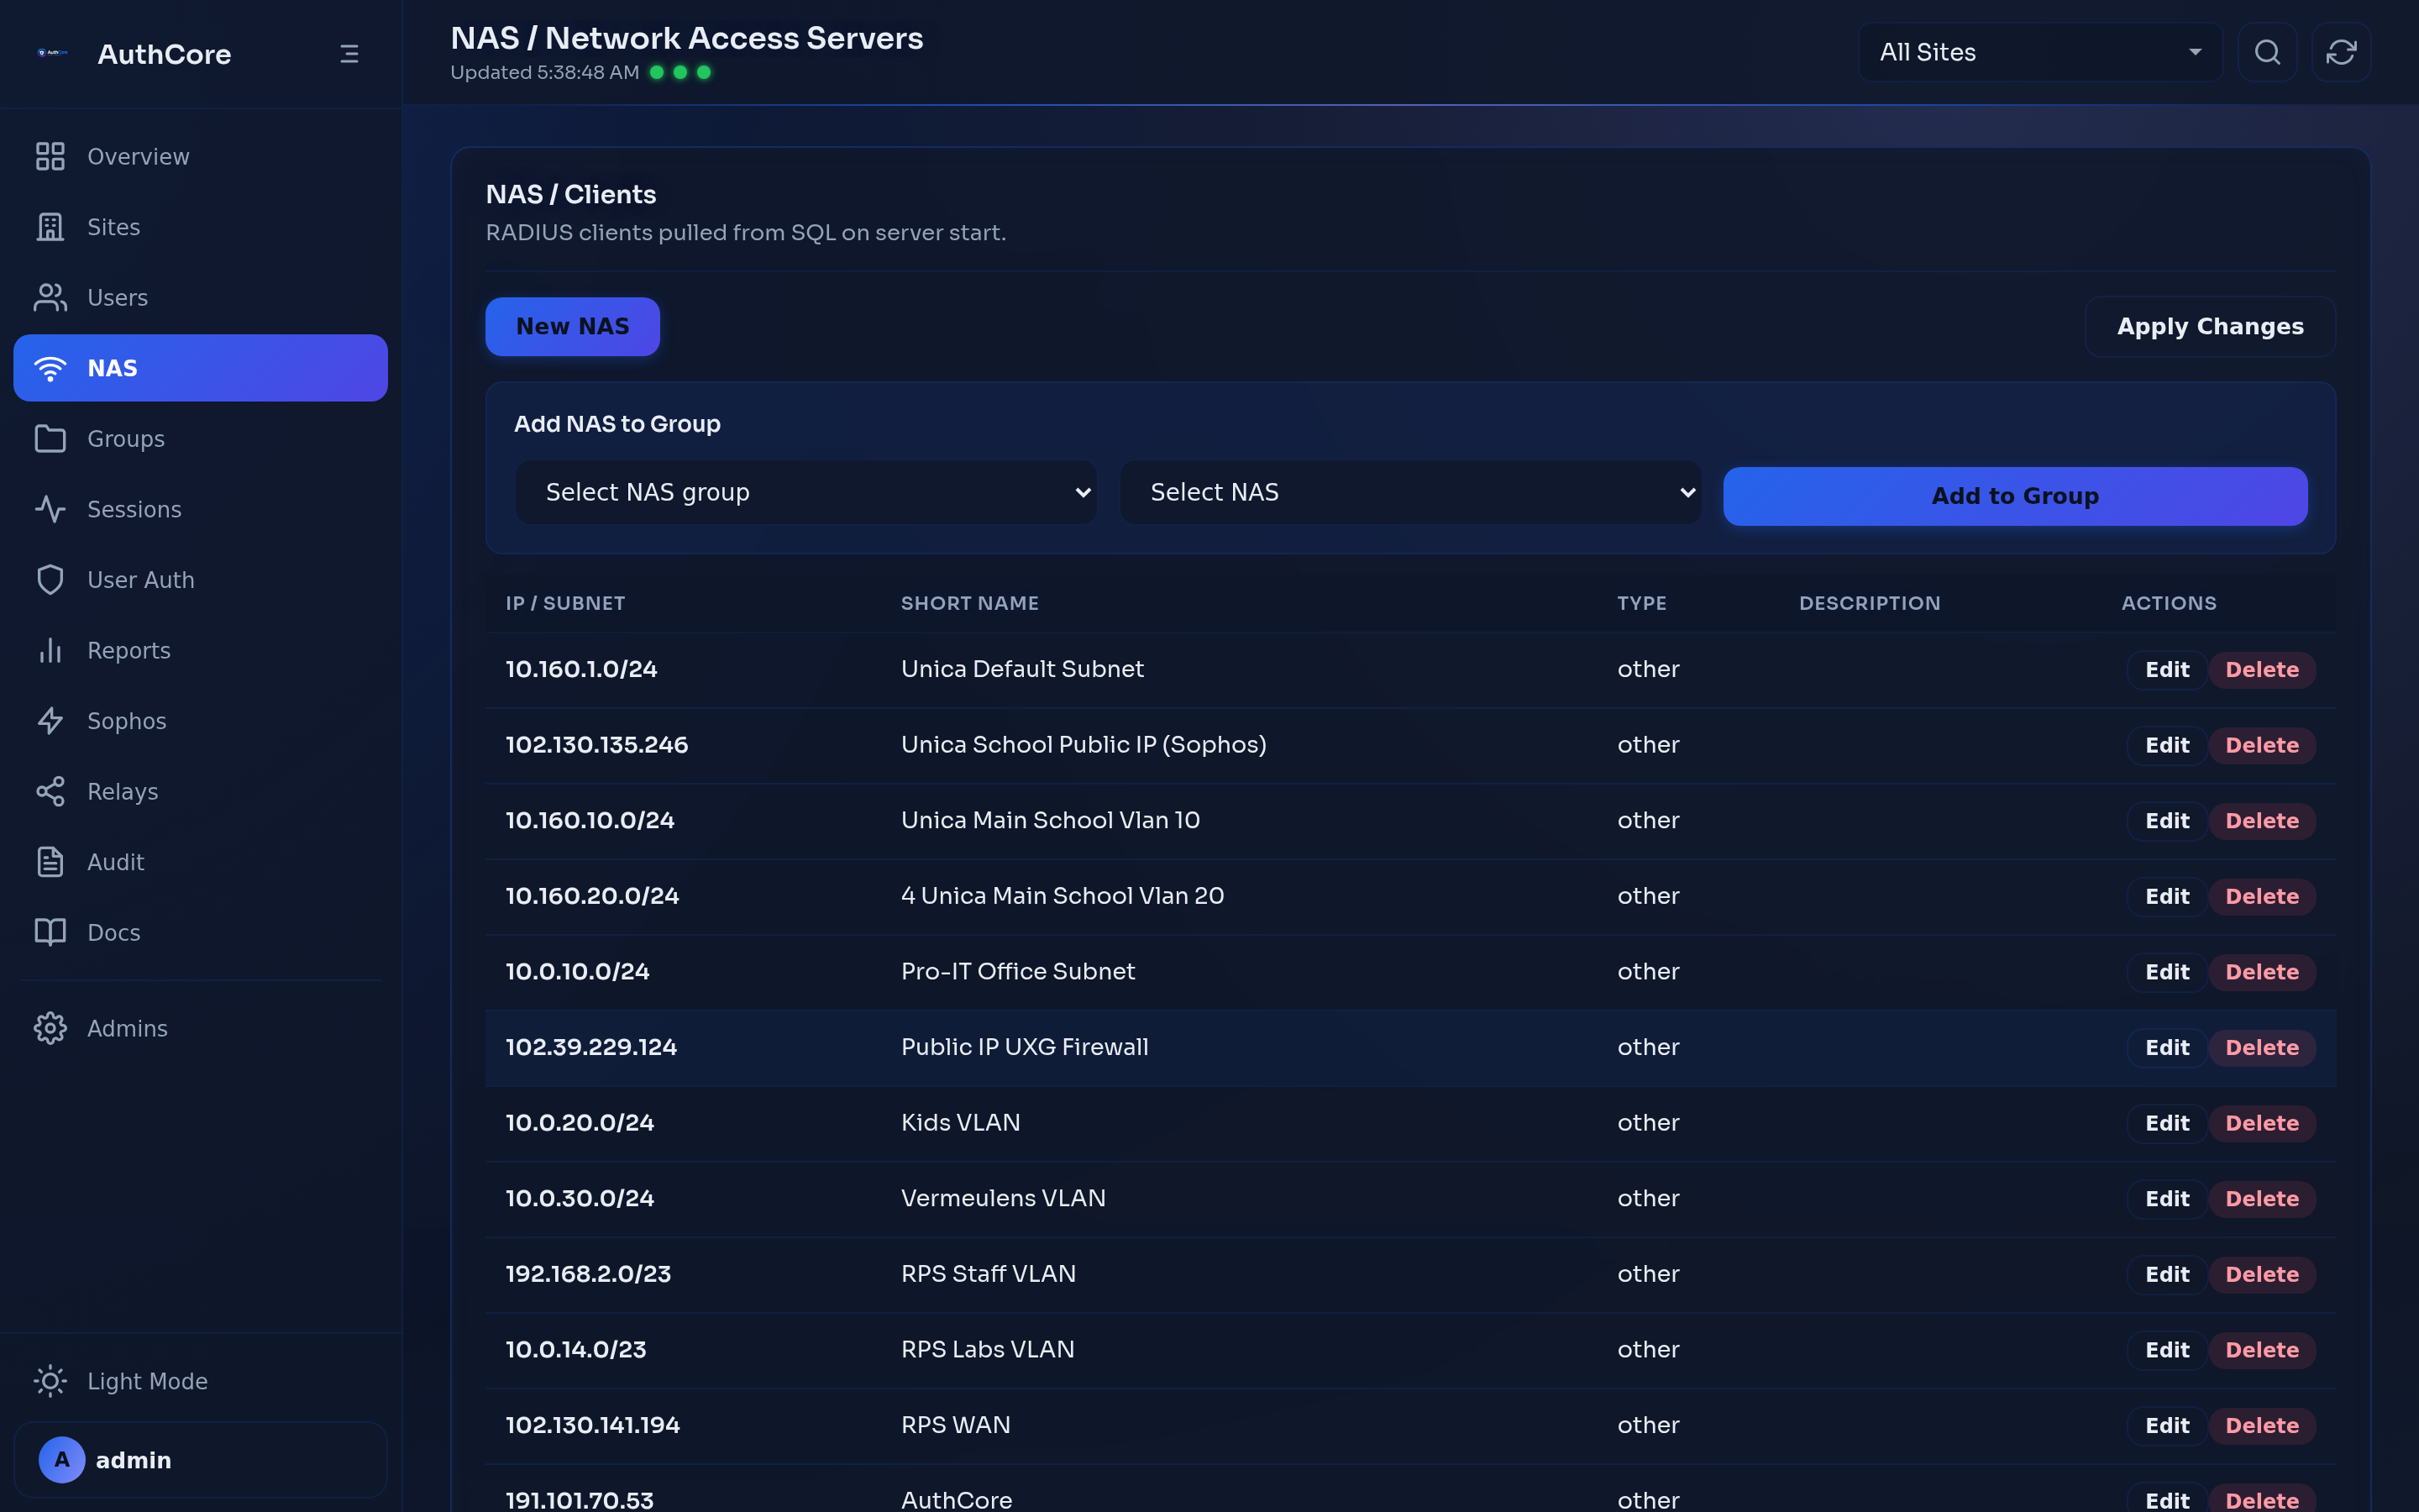Open Docs using the book icon
Screen dimensions: 2419x1512
(x=51, y=932)
